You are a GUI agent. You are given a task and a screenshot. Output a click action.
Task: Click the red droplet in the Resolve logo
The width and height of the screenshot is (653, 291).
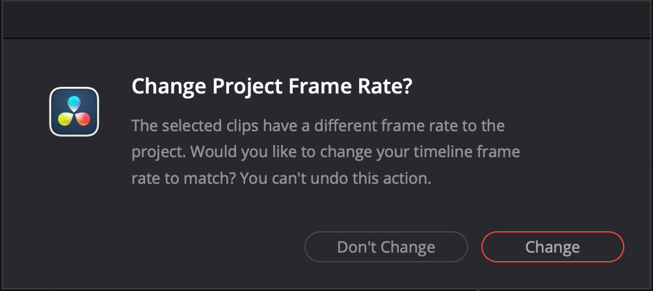[x=83, y=119]
